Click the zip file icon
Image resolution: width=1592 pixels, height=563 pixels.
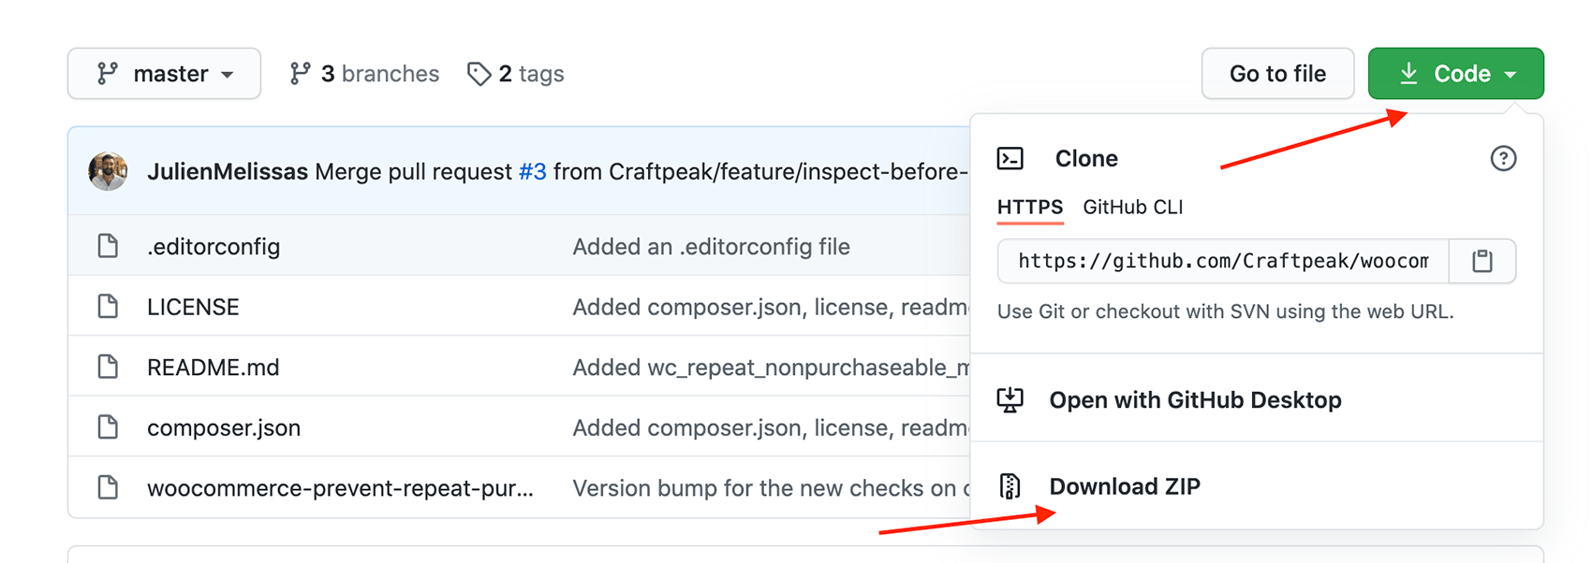point(1010,486)
